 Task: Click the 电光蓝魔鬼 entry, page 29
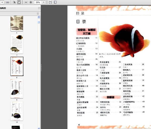click(110, 78)
